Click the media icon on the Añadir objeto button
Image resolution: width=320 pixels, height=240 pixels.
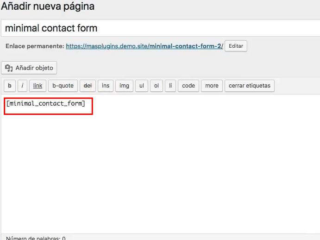coord(9,68)
